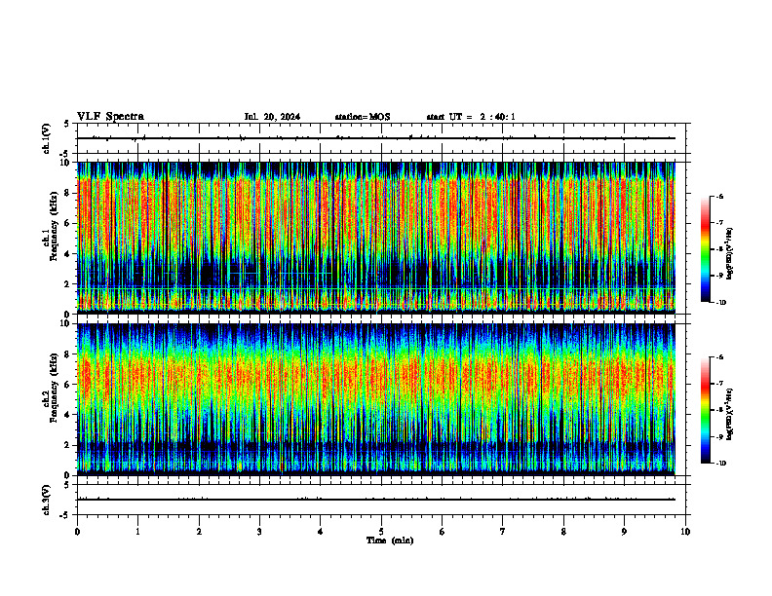Click the time axis tick label '5'
The image size is (772, 596).
[381, 532]
